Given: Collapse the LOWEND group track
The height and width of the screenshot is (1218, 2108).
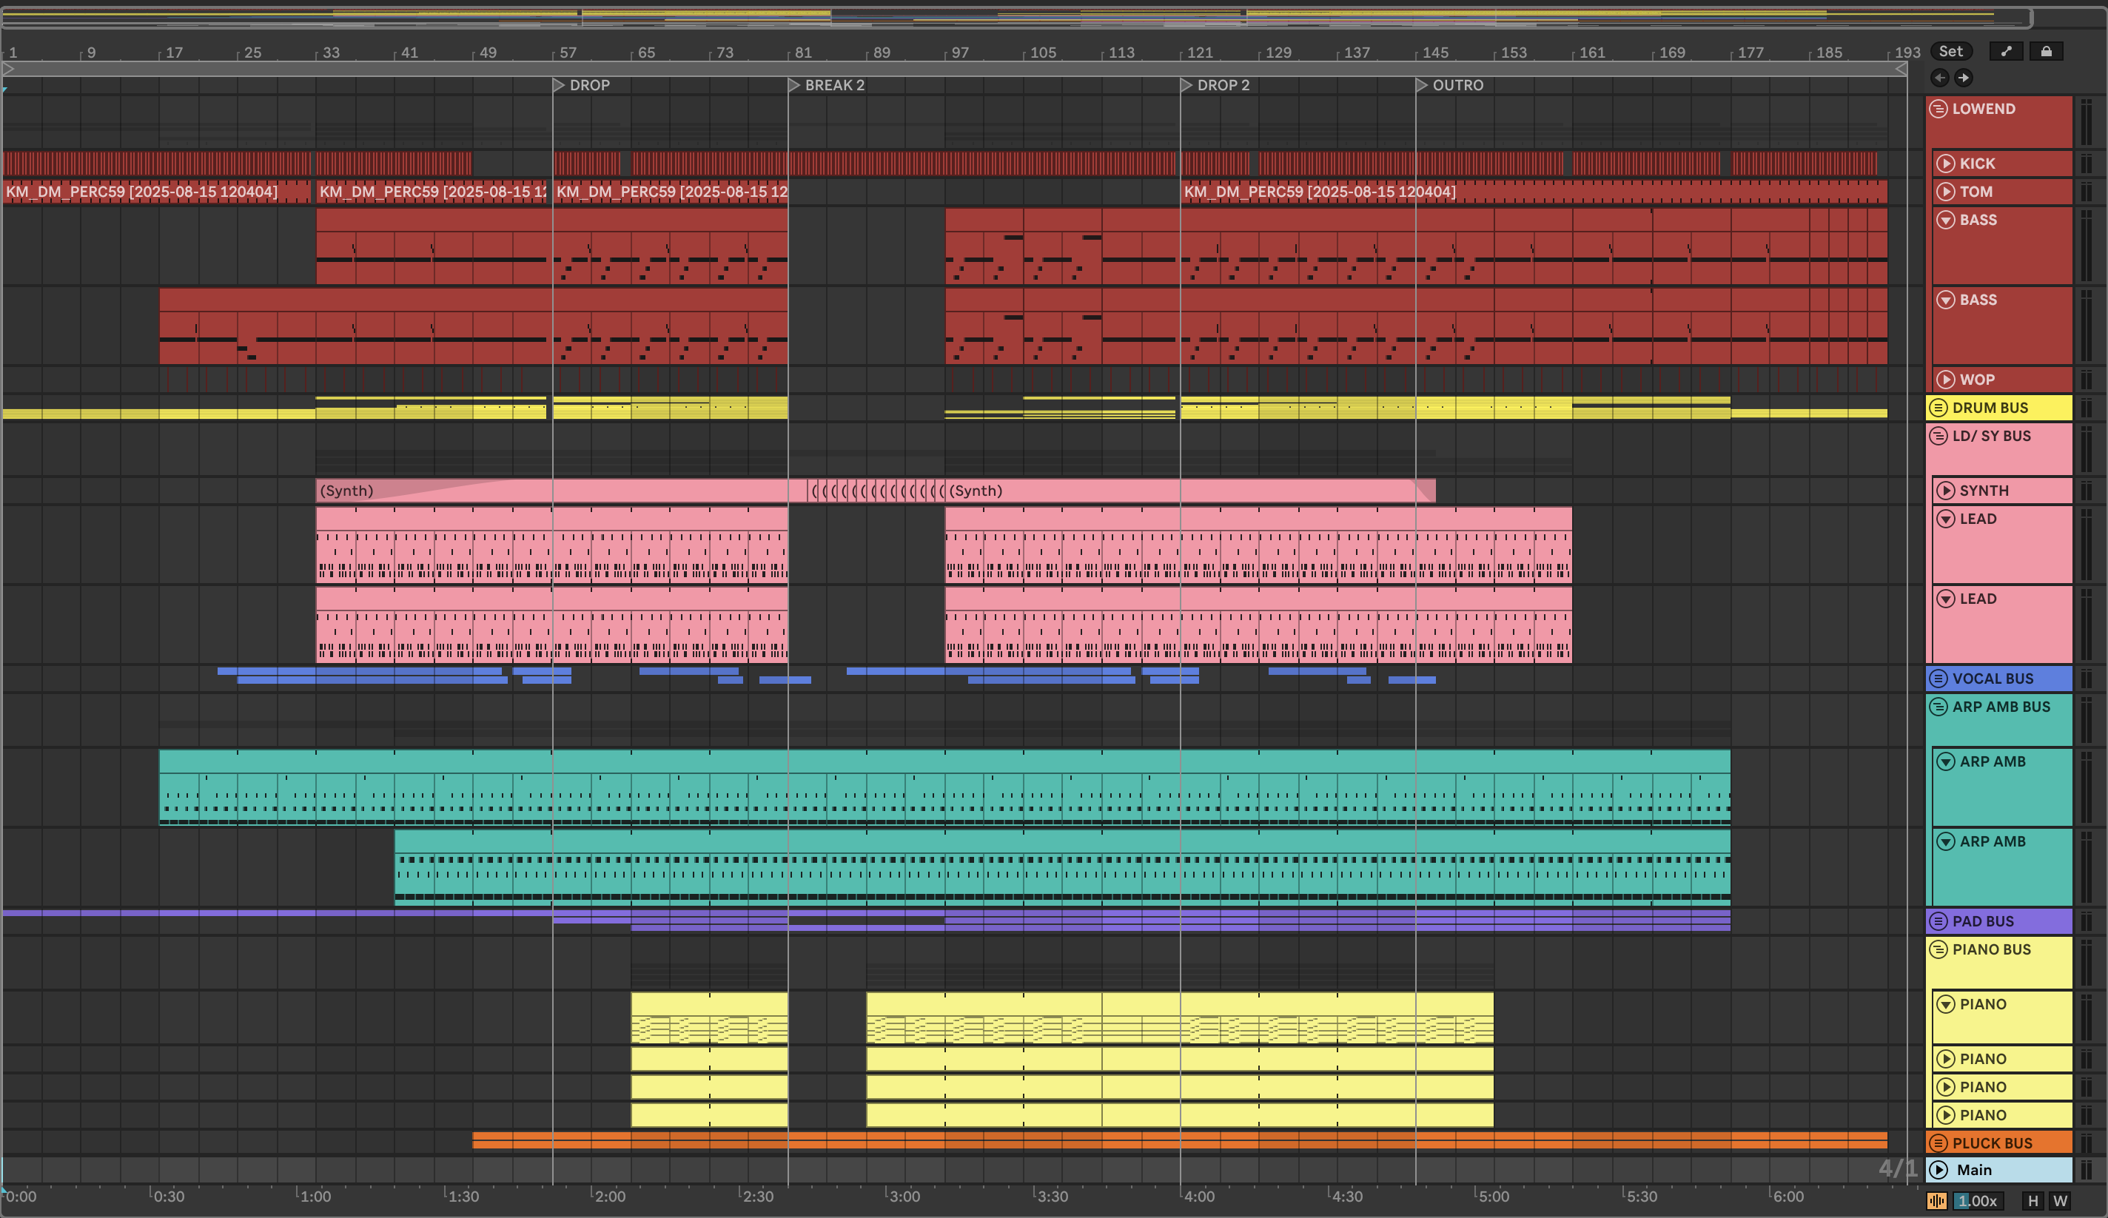Looking at the screenshot, I should (x=1939, y=109).
